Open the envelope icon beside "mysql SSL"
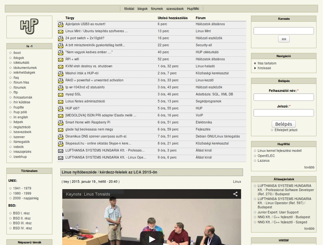 (x=60, y=94)
